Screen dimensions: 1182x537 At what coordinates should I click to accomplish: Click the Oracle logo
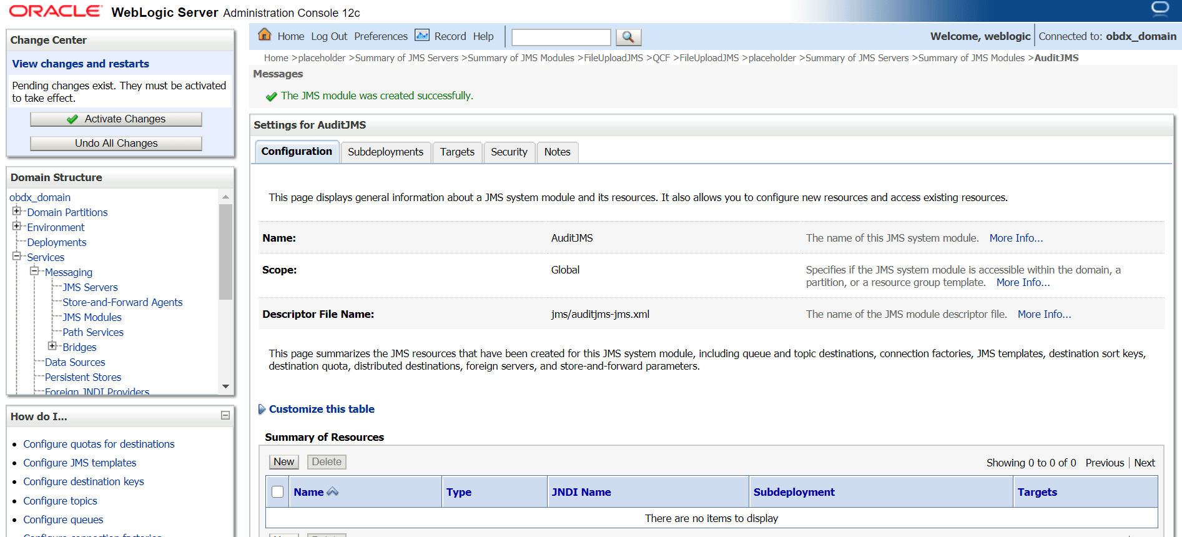[55, 11]
